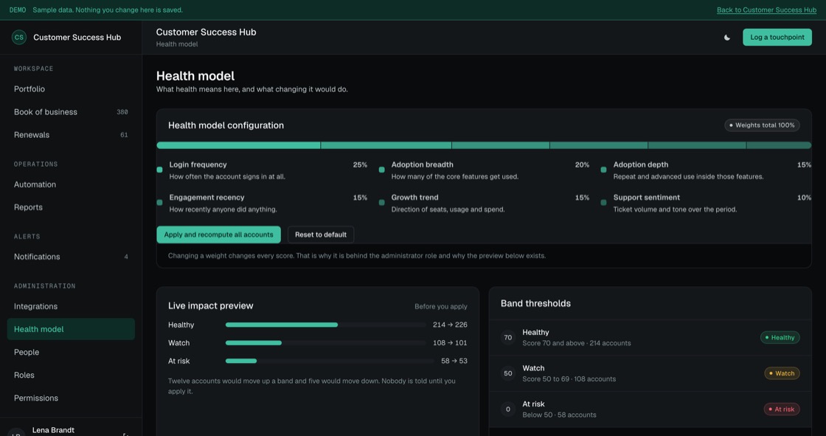Screen dimensions: 826x436
Task: Click Login frequency 25% weight value
Action: pyautogui.click(x=361, y=165)
